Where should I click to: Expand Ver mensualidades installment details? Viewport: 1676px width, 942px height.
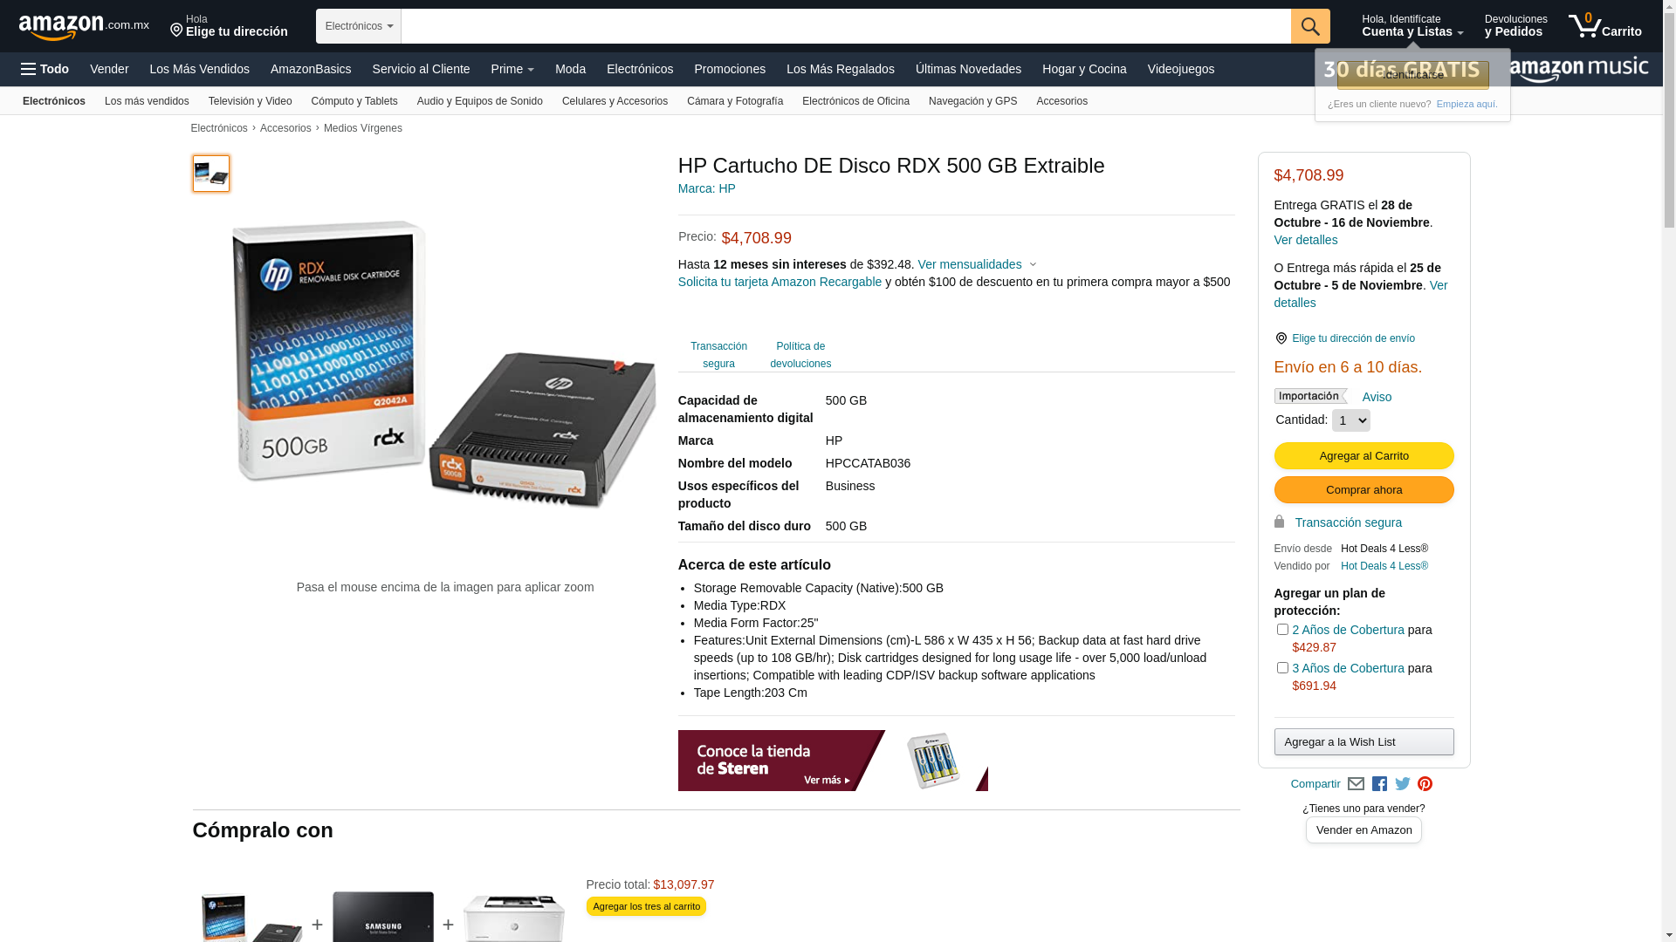coord(977,264)
